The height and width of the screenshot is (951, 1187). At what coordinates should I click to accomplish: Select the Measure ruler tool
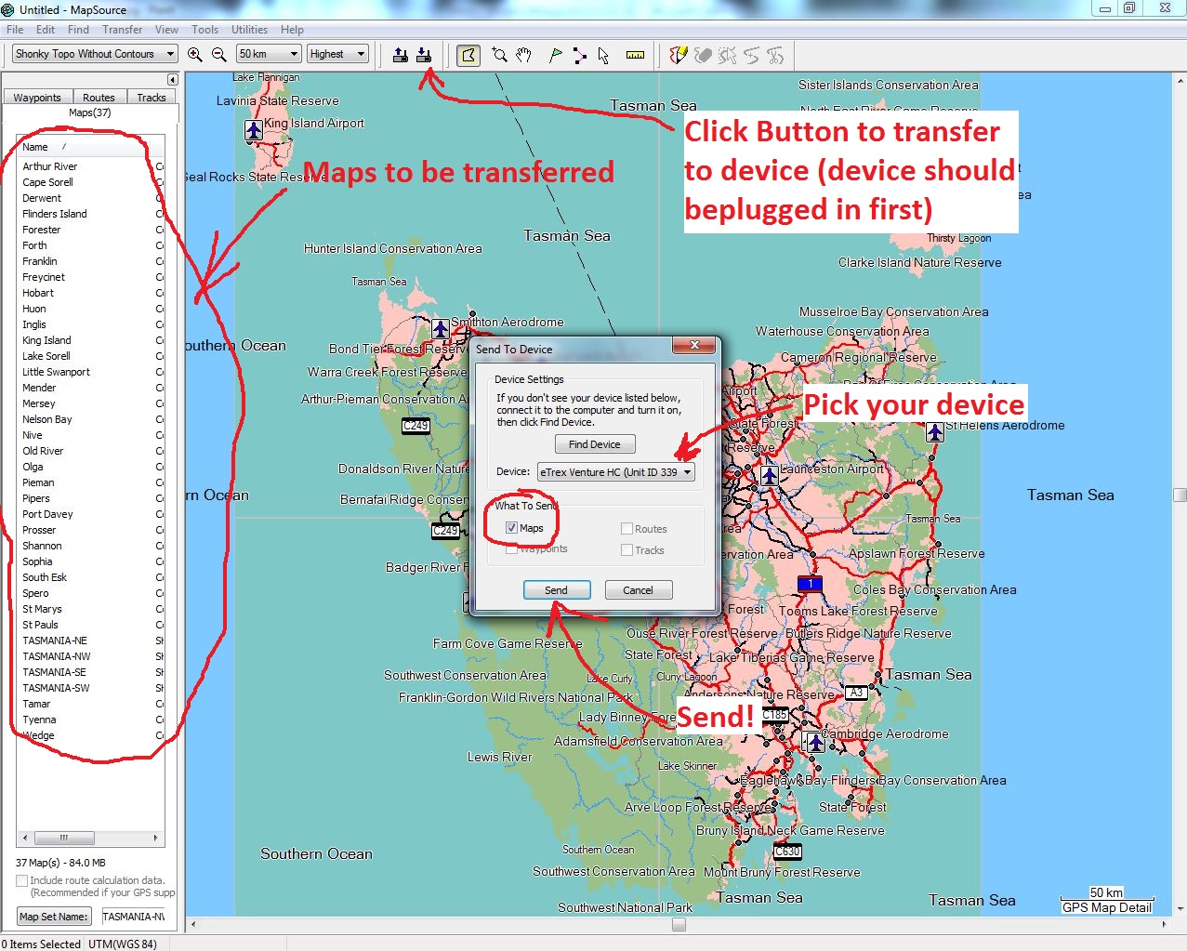tap(635, 55)
